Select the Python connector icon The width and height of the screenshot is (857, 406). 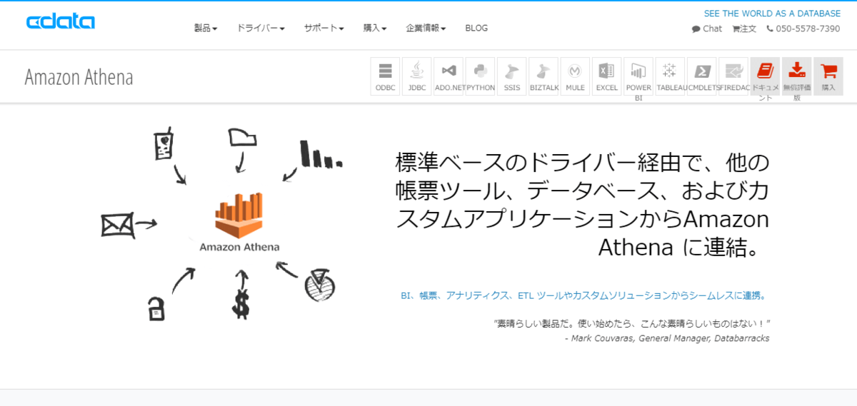[x=480, y=76]
